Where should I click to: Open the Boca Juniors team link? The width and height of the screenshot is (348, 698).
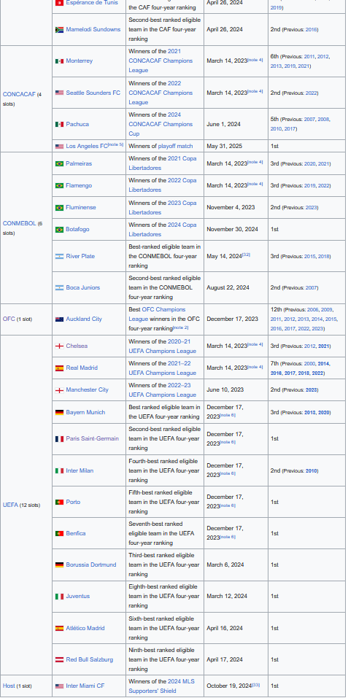coord(82,287)
